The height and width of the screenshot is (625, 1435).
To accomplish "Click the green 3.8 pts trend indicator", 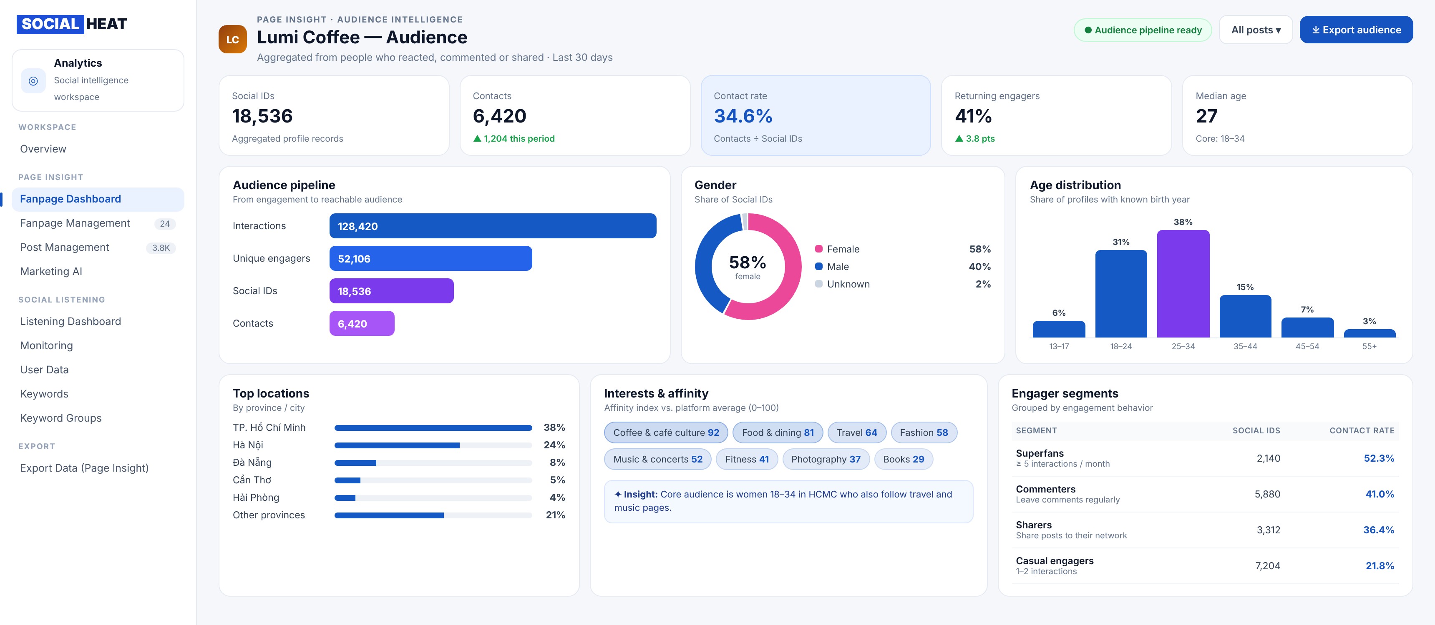I will (975, 139).
